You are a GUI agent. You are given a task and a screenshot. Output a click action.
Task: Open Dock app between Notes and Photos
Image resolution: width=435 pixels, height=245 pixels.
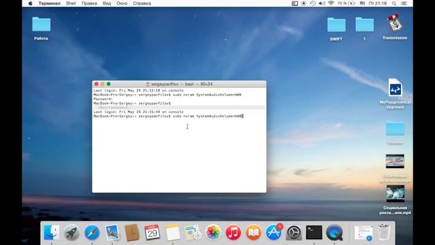[193, 232]
